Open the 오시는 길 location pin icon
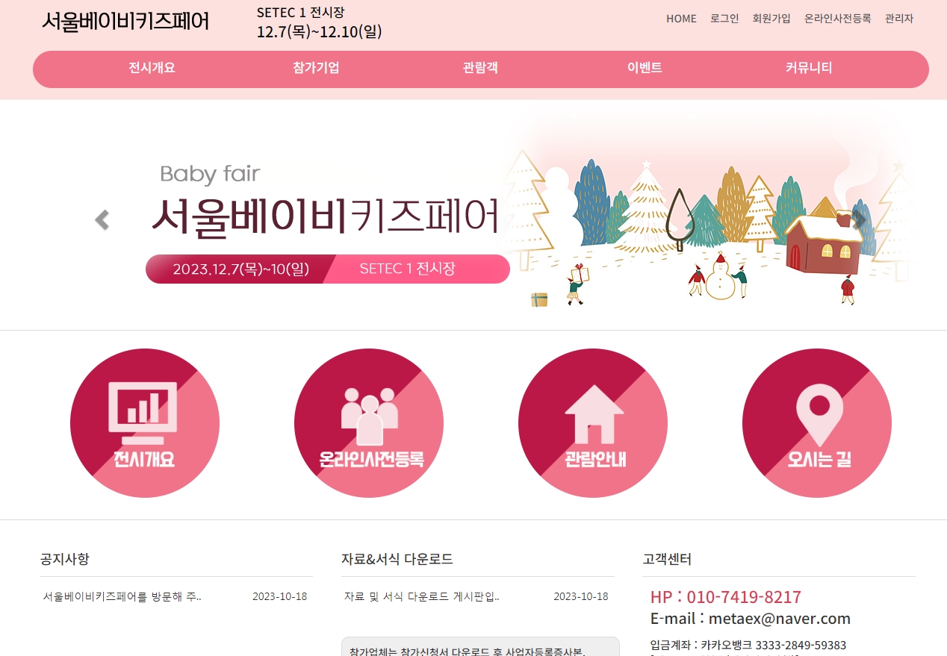Image resolution: width=947 pixels, height=656 pixels. [817, 423]
